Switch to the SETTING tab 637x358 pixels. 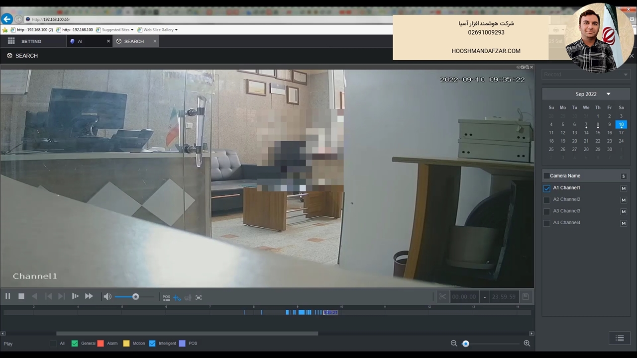coord(31,42)
